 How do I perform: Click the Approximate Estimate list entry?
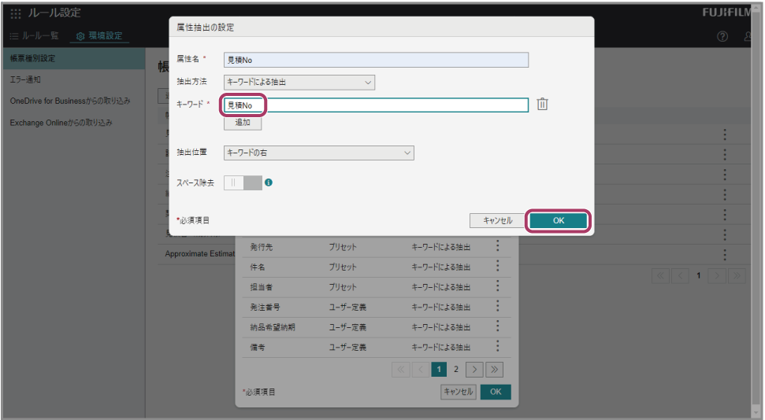(x=200, y=254)
